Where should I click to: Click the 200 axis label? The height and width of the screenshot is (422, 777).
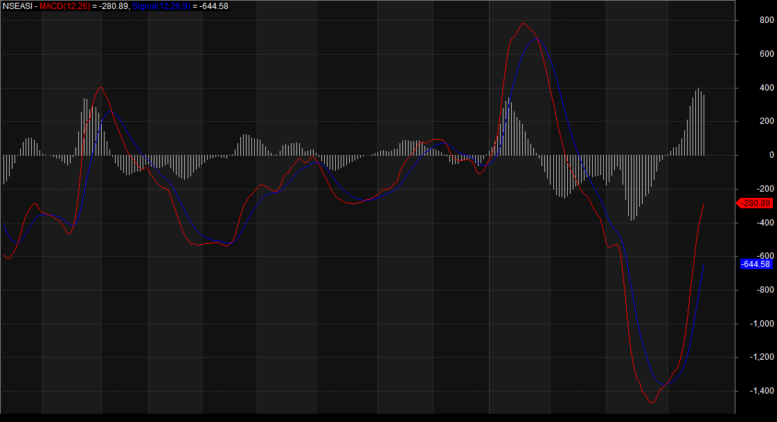click(767, 121)
